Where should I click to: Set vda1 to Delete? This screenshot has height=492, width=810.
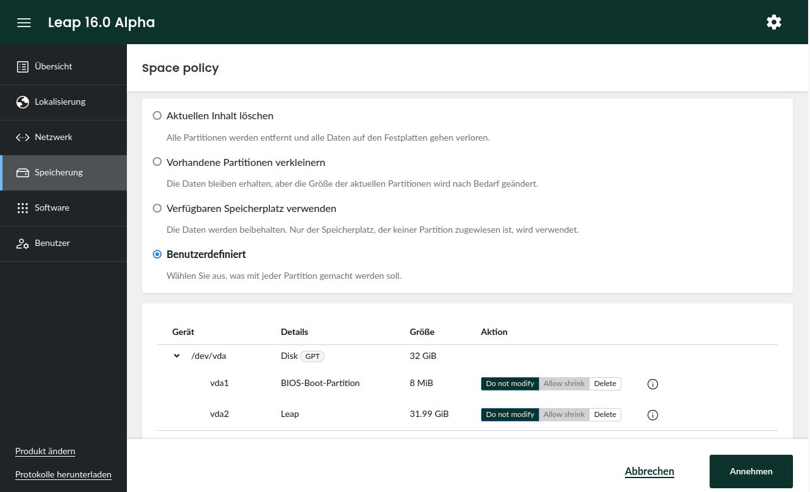pos(605,384)
